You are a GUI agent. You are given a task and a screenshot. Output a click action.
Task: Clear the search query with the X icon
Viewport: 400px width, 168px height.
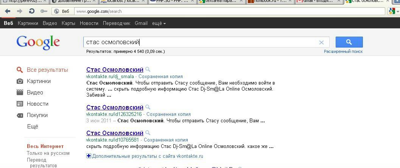click(321, 43)
